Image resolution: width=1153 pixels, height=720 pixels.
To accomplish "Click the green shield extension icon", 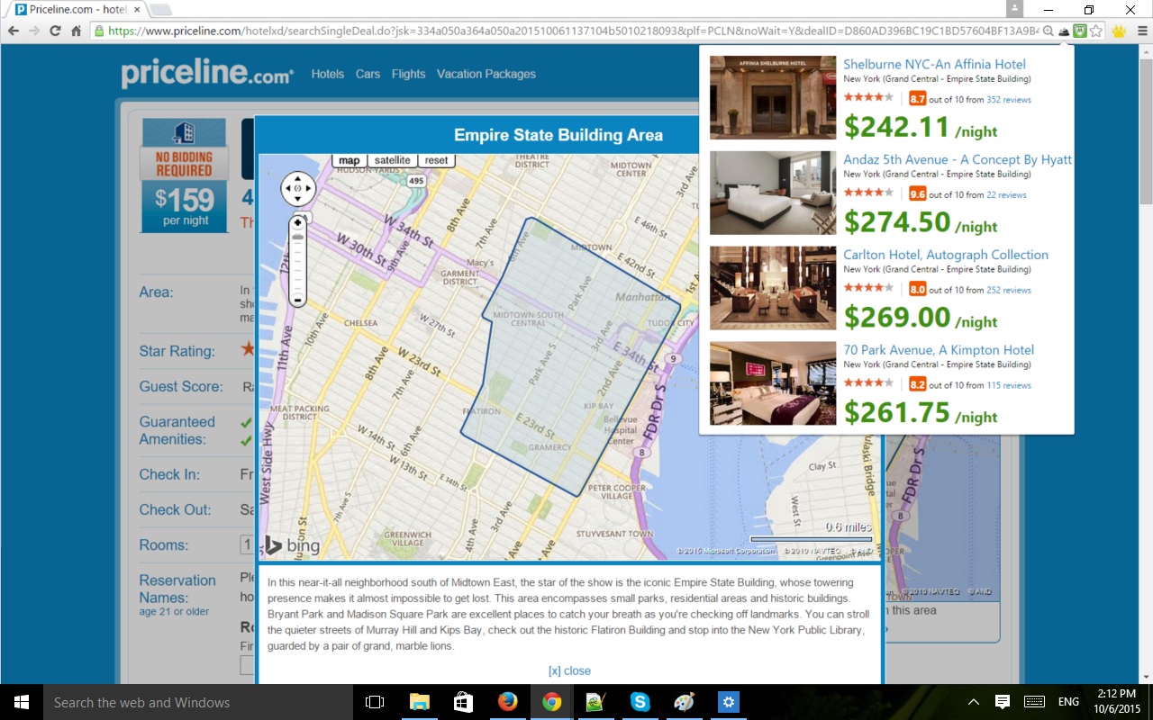I will pos(1079,31).
